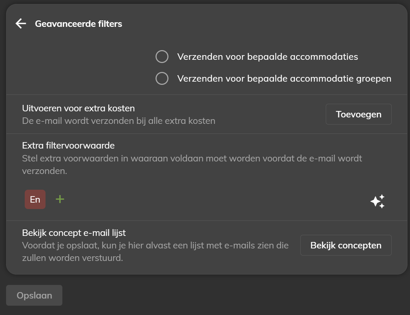Click the 'Voordat je opslaat' description text

pyautogui.click(x=155, y=252)
